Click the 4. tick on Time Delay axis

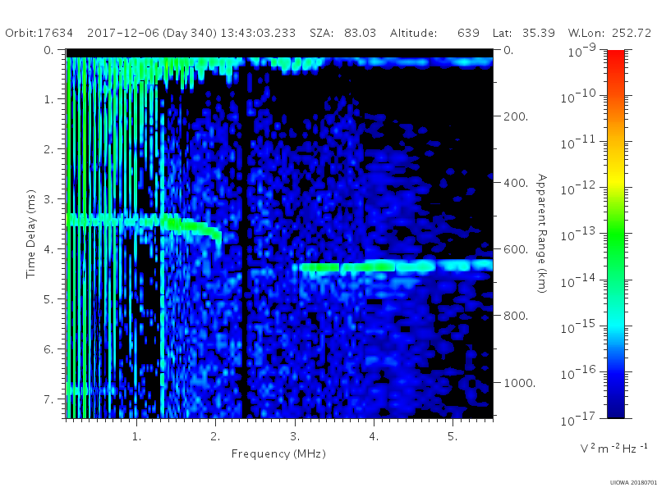coord(48,249)
